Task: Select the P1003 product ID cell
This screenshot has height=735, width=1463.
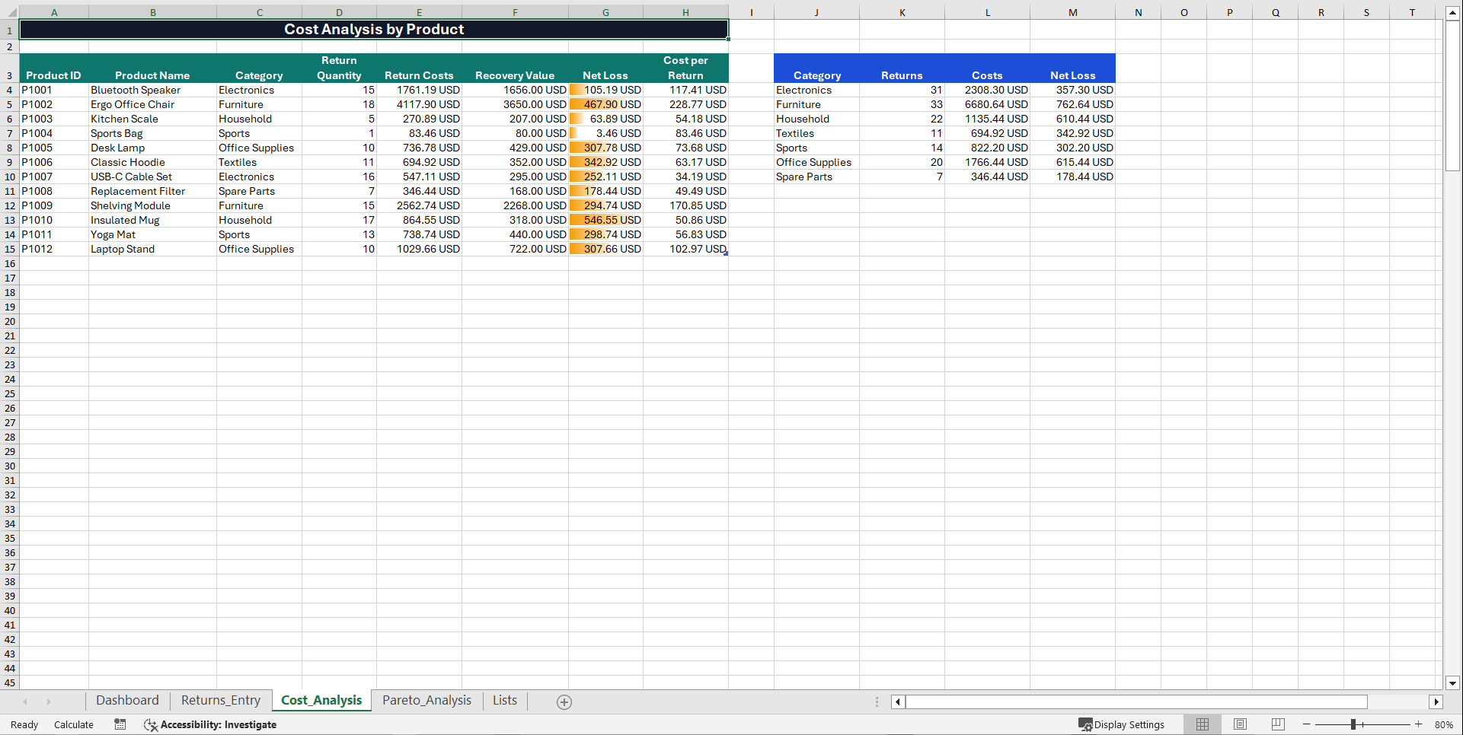Action: (x=54, y=119)
